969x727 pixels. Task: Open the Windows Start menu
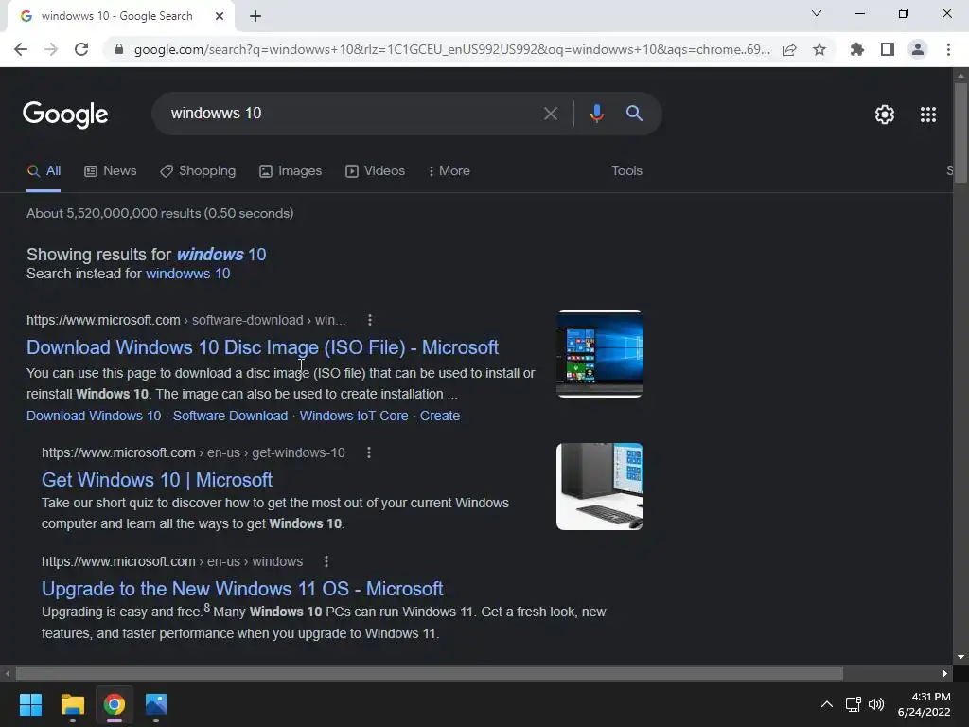coord(30,704)
